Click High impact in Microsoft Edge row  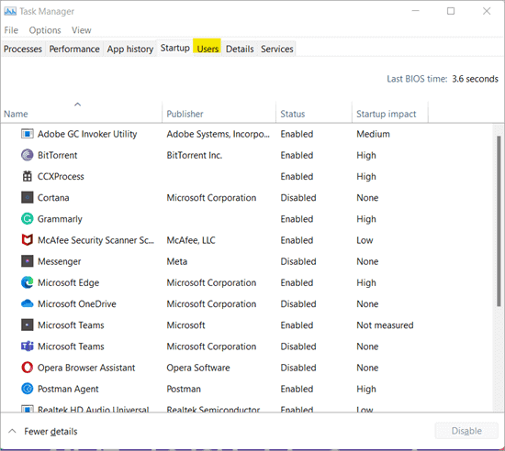[366, 282]
